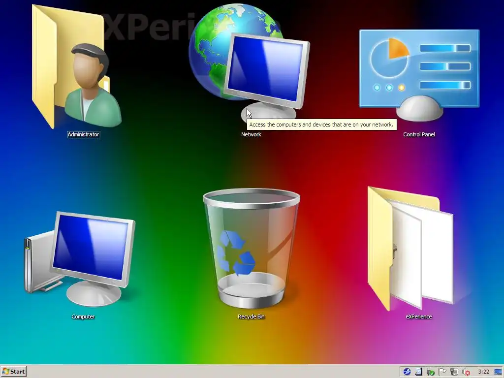Select the Computer desktop icon
This screenshot has height=378, width=504.
80,259
